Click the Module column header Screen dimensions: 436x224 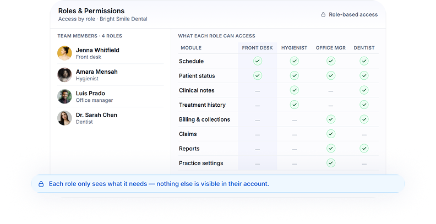point(191,48)
